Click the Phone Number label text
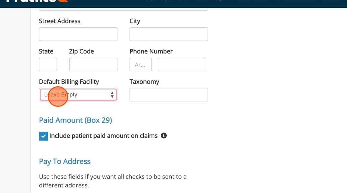This screenshot has height=193, width=347. 151,51
